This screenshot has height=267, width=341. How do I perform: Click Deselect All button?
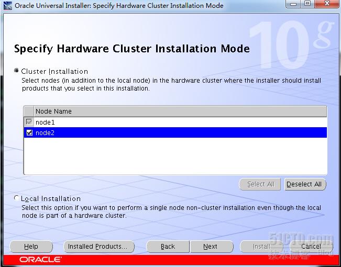305,184
